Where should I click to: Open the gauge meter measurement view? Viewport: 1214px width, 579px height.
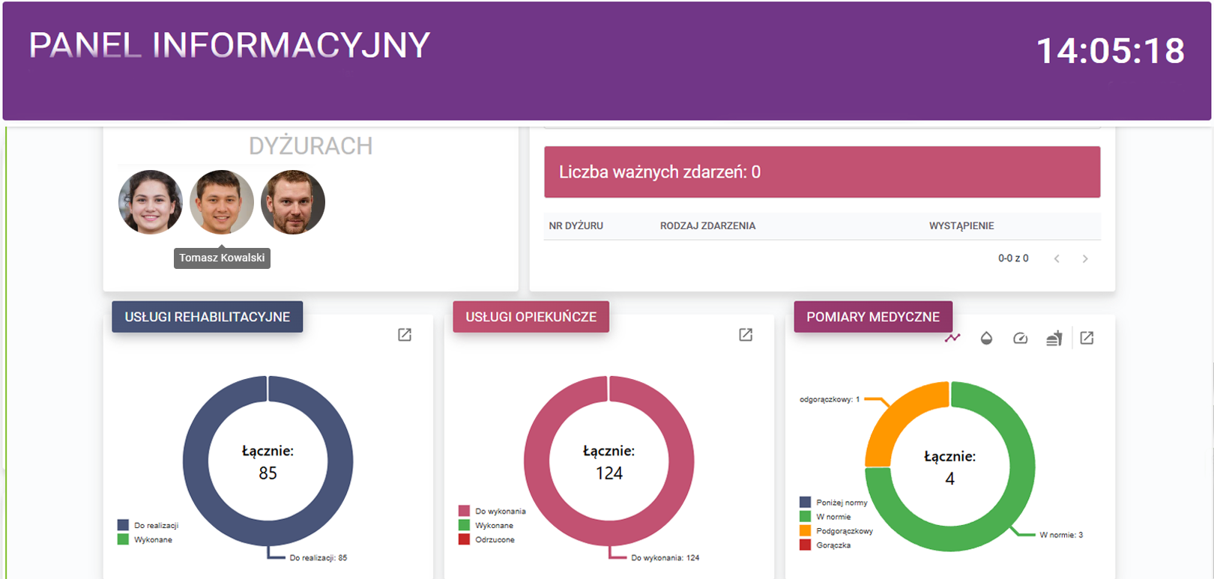1020,339
